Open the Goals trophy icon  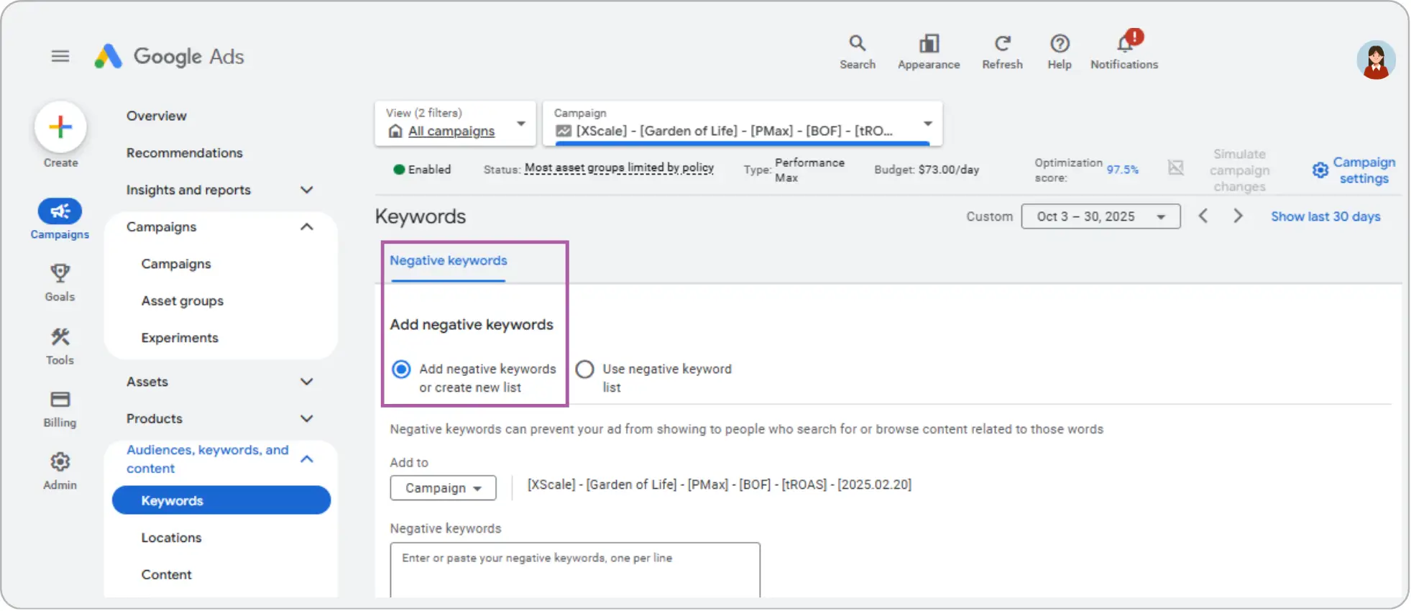[60, 273]
